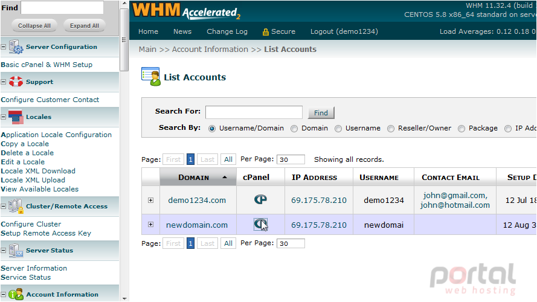Click the Expand All button
The width and height of the screenshot is (537, 302).
[x=85, y=26]
